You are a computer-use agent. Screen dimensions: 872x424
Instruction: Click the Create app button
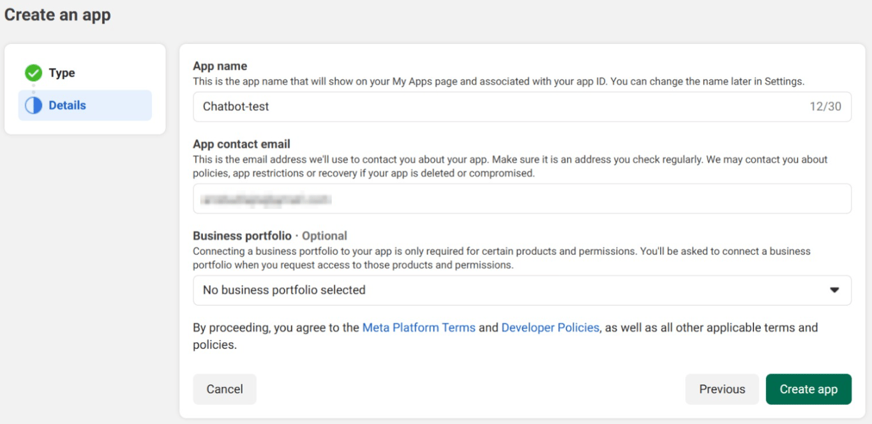coord(808,389)
